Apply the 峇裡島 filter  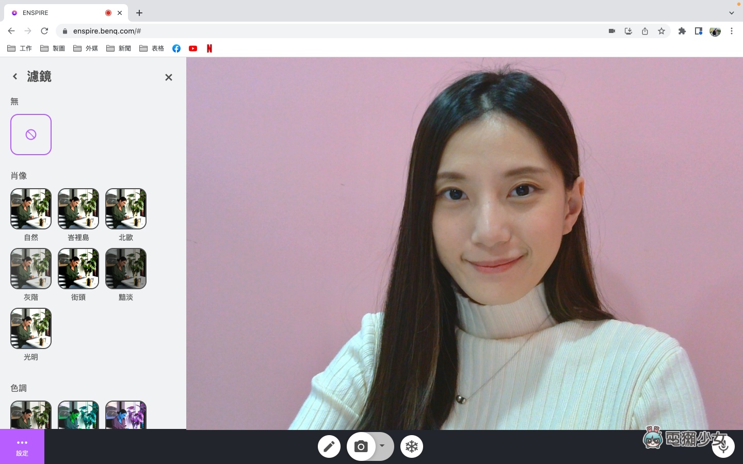coord(78,209)
